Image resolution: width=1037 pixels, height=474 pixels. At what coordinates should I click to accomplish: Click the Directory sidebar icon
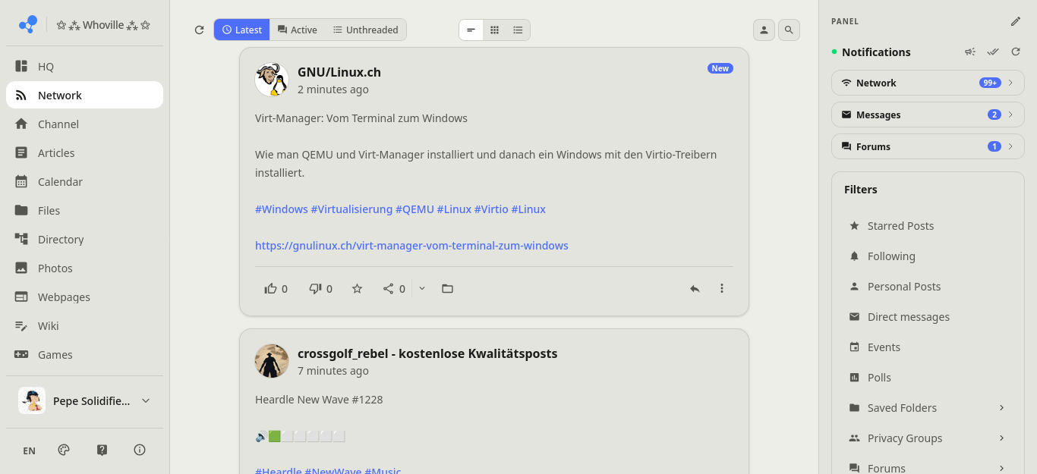coord(21,239)
